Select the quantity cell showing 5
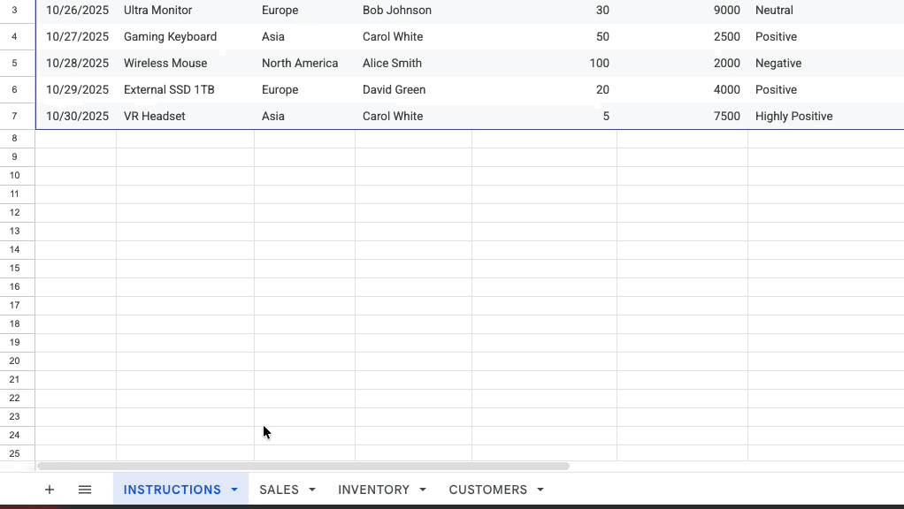Viewport: 904px width, 509px height. (544, 117)
